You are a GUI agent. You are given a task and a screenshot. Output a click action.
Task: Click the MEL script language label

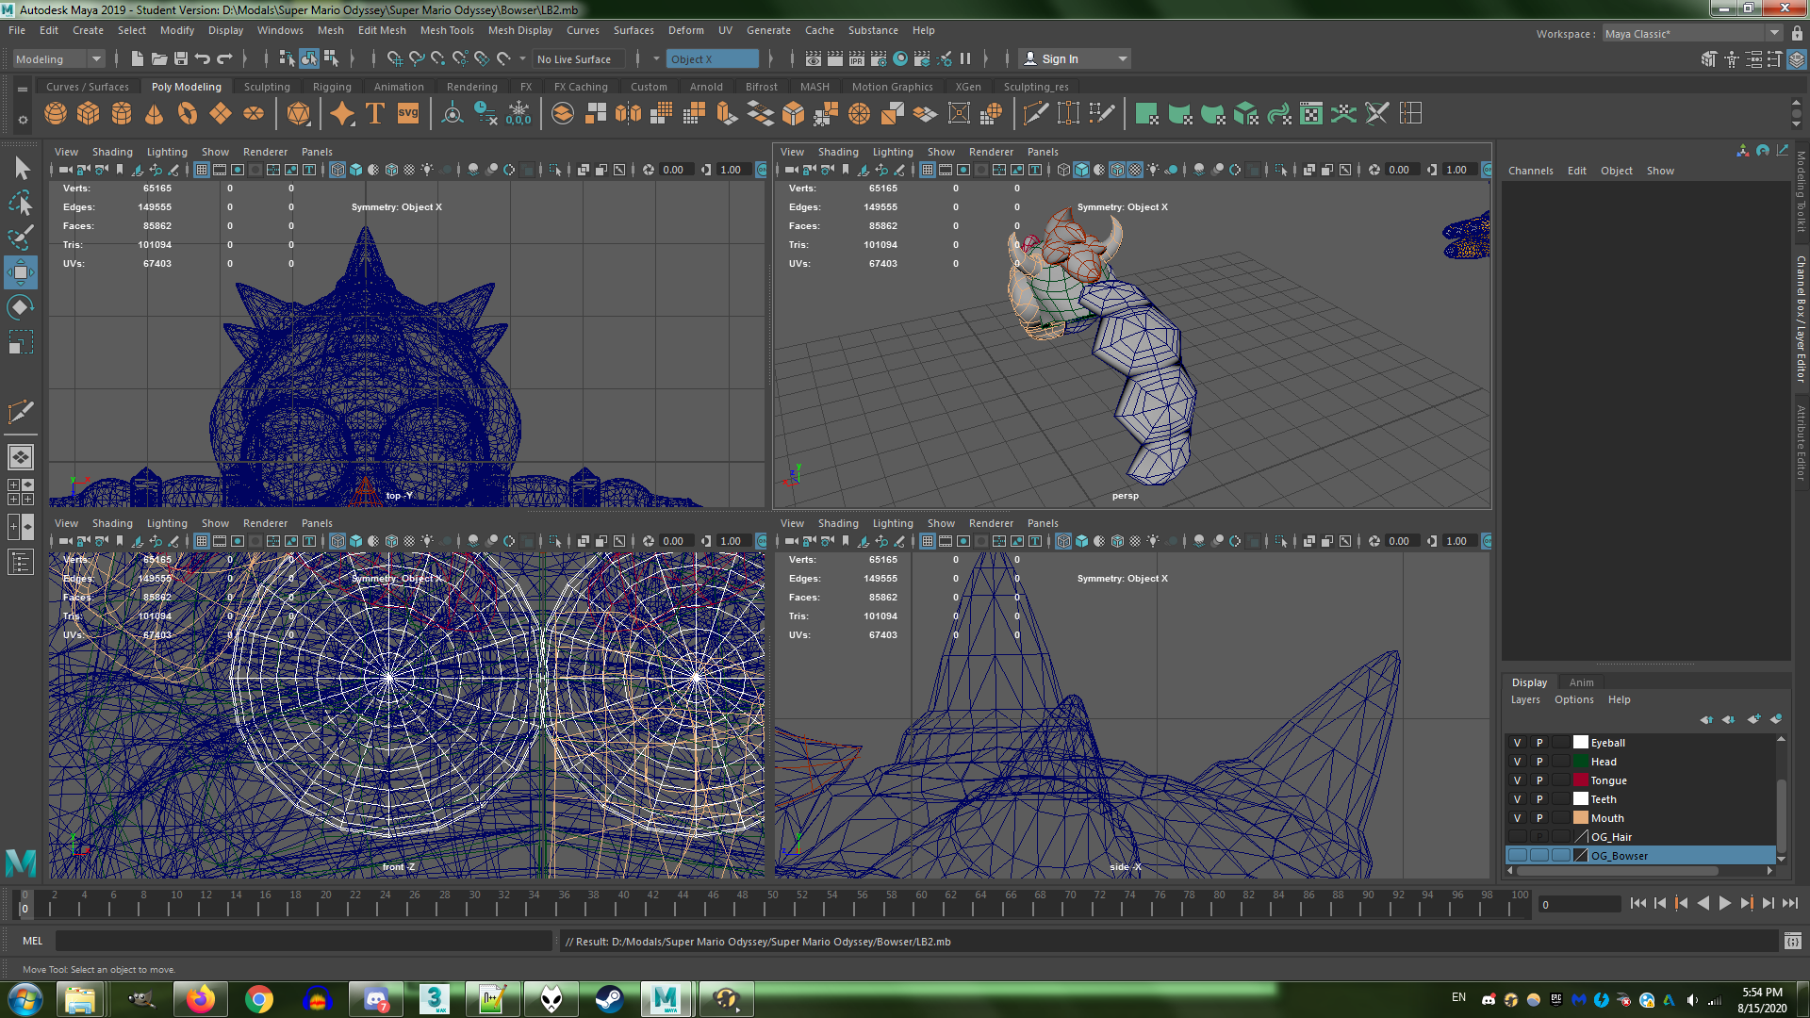[x=33, y=941]
